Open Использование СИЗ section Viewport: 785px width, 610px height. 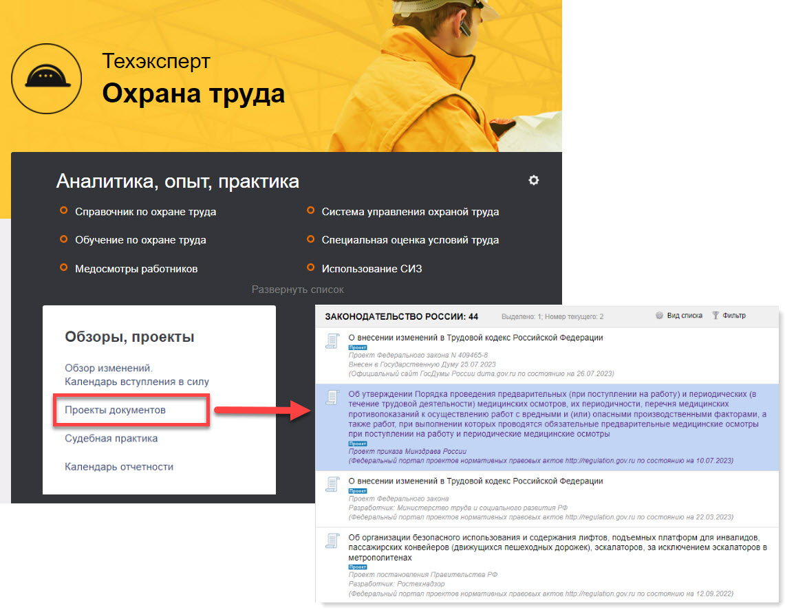pos(372,269)
